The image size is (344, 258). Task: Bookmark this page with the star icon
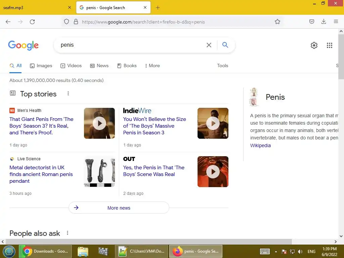(x=277, y=22)
